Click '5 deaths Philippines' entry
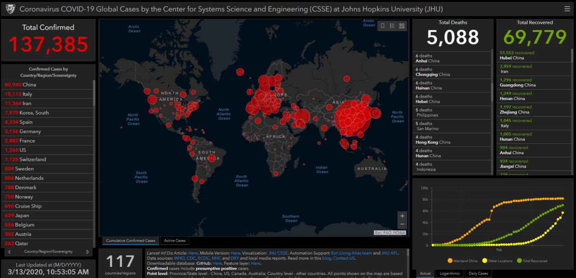The width and height of the screenshot is (576, 278). (x=452, y=113)
